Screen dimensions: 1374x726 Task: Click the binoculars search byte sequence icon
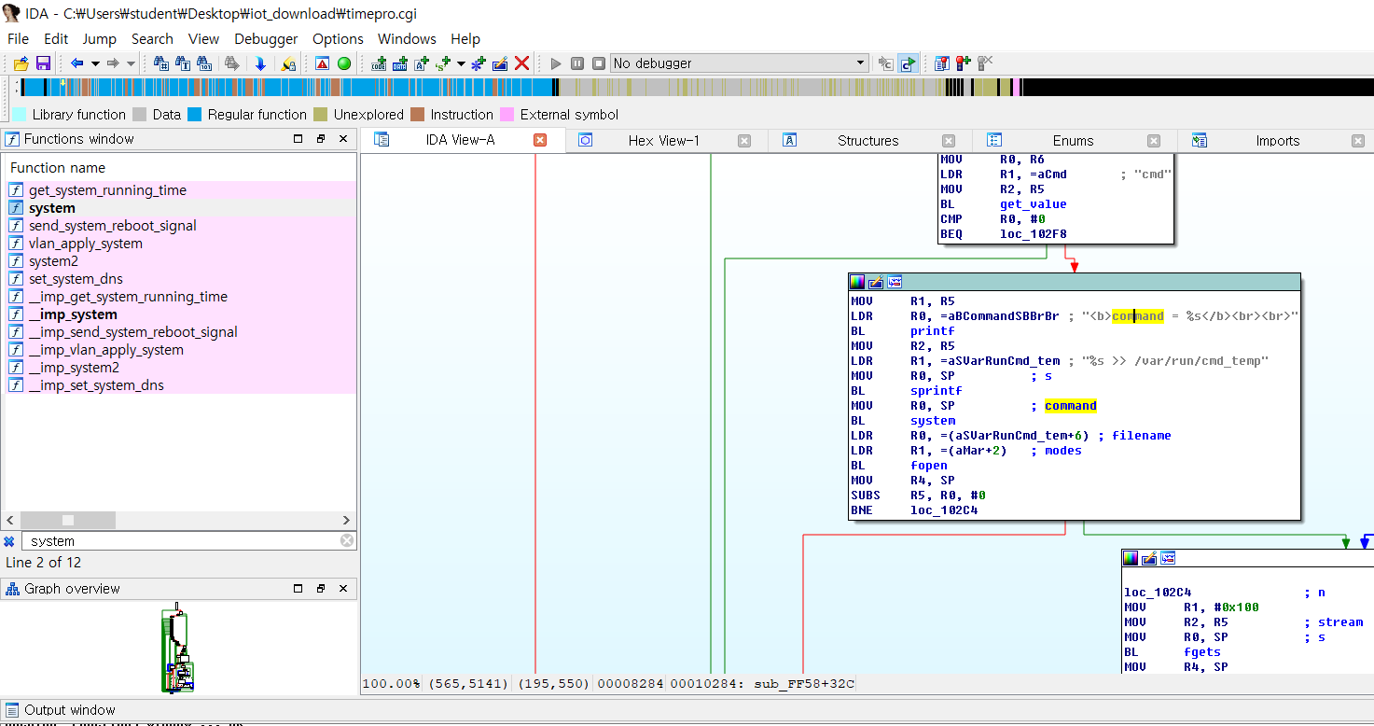204,63
